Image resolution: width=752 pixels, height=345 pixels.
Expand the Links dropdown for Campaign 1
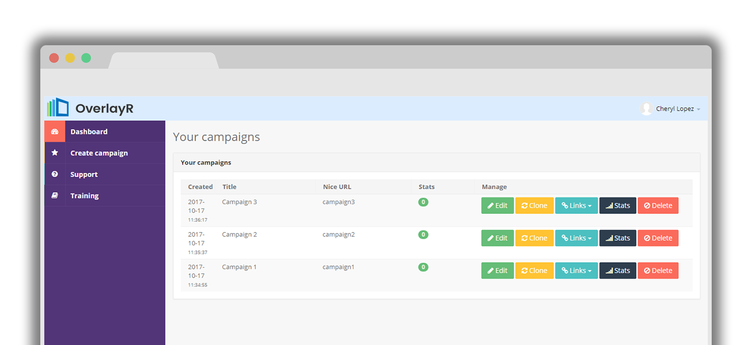[576, 271]
